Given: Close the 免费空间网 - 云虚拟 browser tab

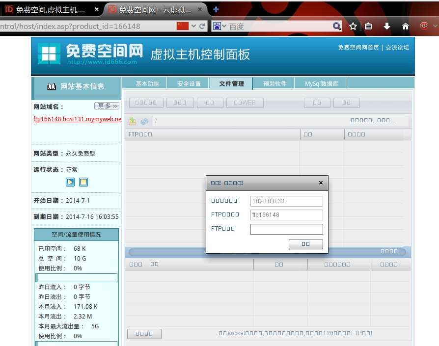Looking at the screenshot, I should [200, 9].
